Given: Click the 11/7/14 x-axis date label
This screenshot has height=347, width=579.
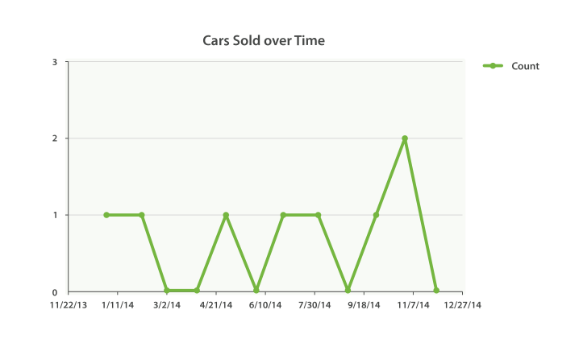Looking at the screenshot, I should [413, 305].
